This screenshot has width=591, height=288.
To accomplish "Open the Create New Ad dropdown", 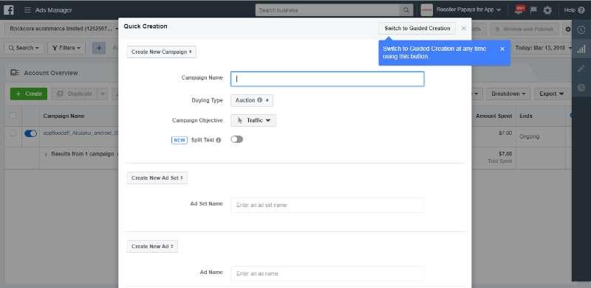I will (152, 246).
